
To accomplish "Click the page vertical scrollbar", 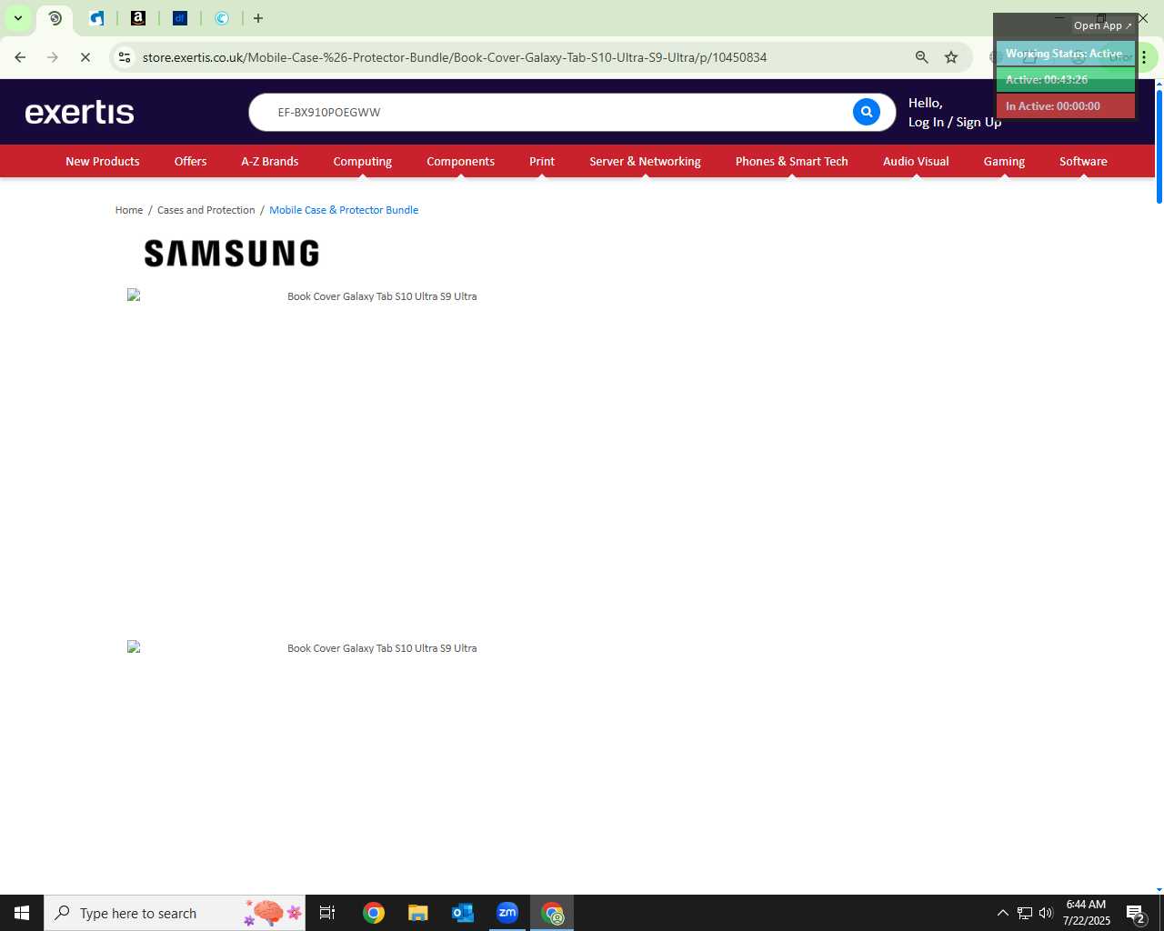I will [1159, 145].
